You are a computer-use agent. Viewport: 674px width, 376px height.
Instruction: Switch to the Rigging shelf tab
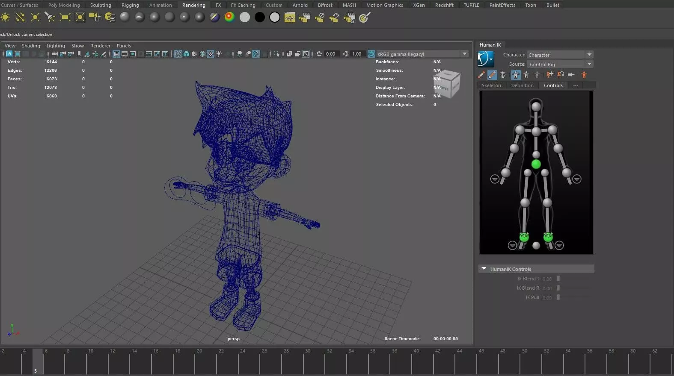(x=130, y=5)
